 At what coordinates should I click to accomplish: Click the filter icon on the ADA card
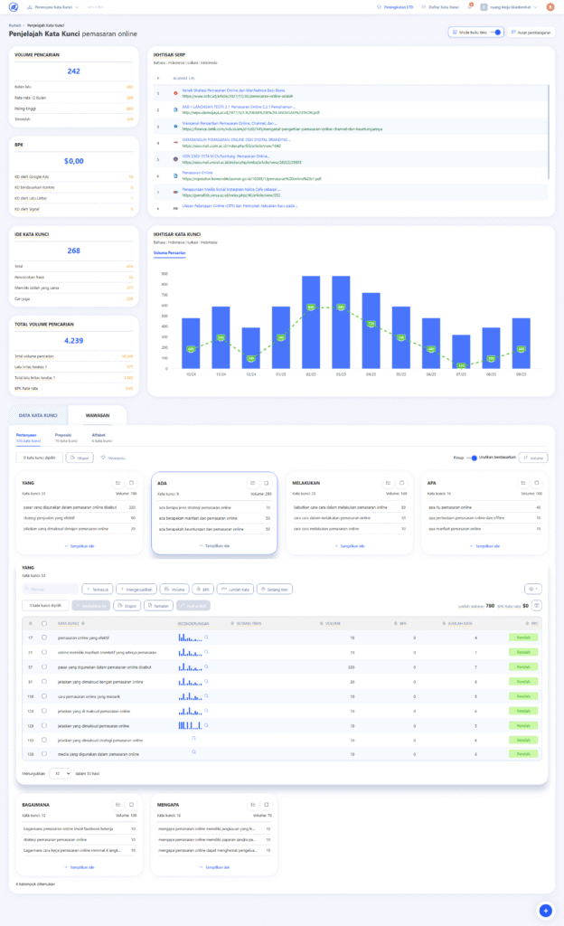point(251,484)
